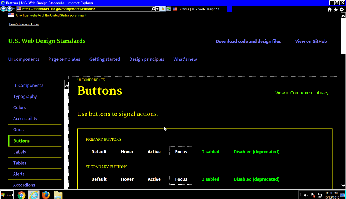346x199 pixels.
Task: Click the search magnifier in address bar
Action: (x=153, y=9)
